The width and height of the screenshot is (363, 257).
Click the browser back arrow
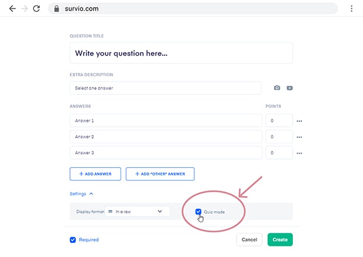[x=12, y=9]
